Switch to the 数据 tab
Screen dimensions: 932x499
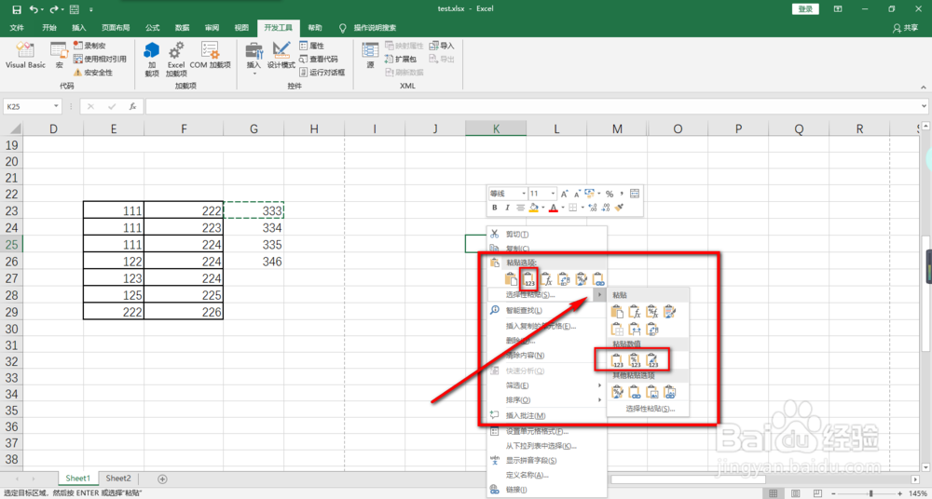[183, 27]
